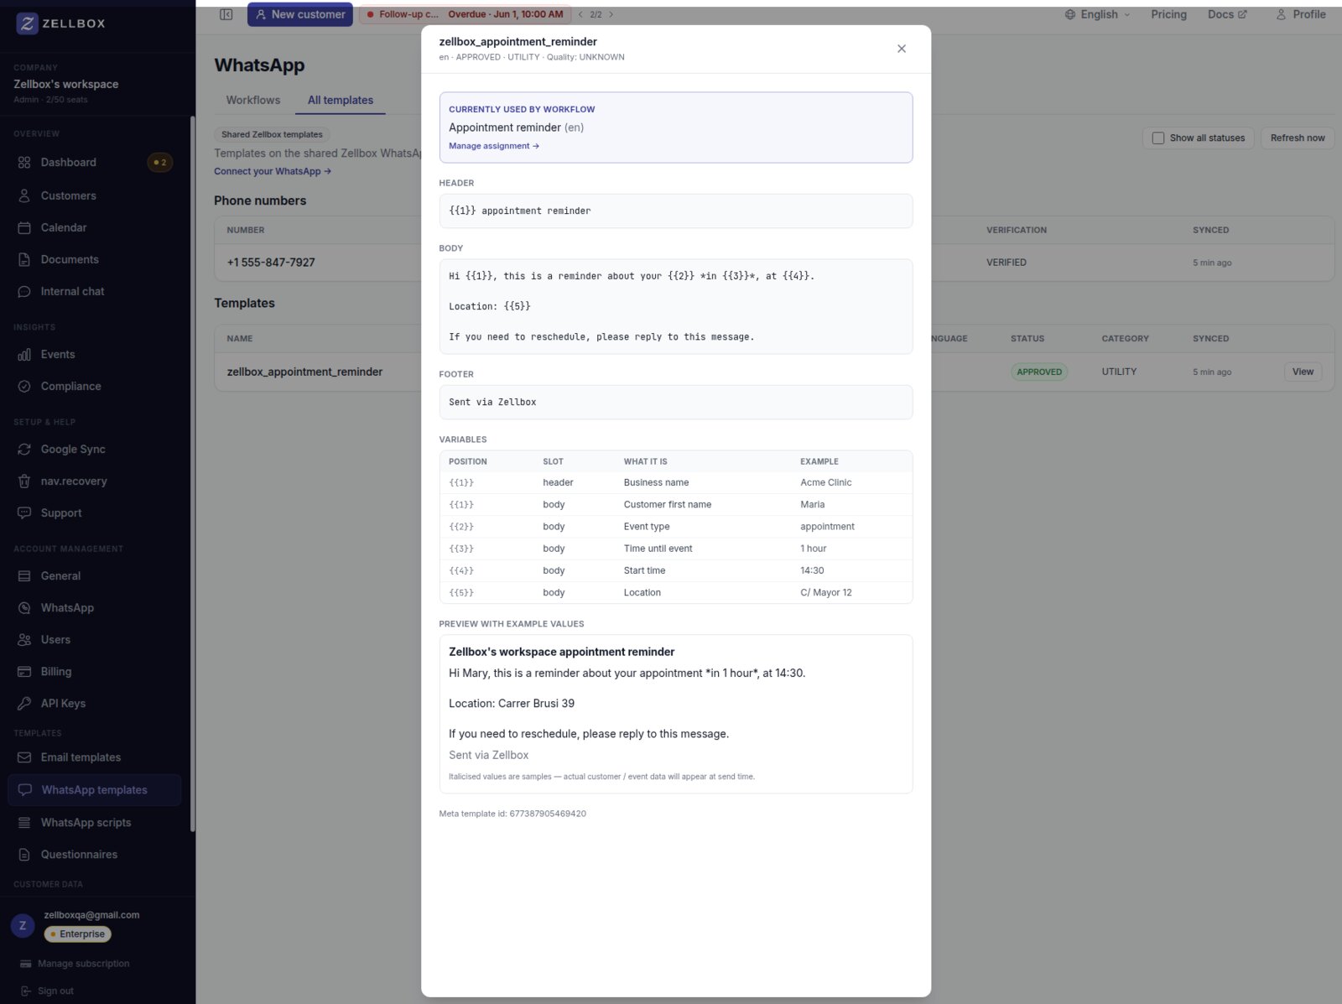Collapse sidebar using the panel toggle icon

point(226,14)
